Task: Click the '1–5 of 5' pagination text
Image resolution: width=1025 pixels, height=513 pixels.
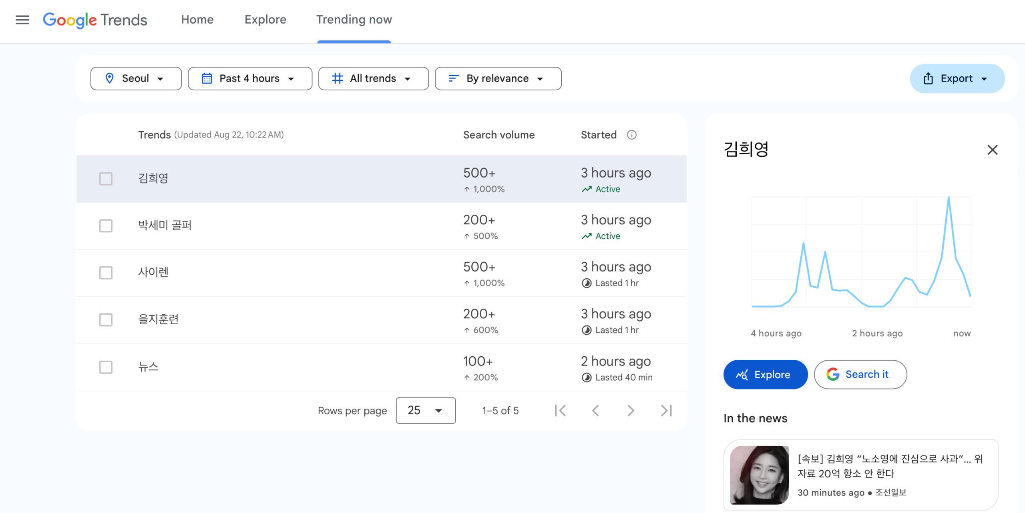Action: coord(500,411)
